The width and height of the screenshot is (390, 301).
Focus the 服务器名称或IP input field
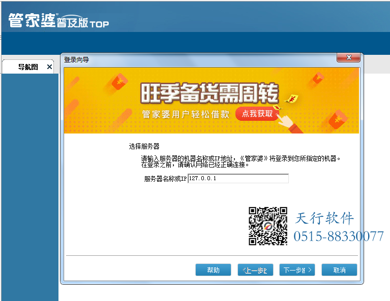point(238,179)
